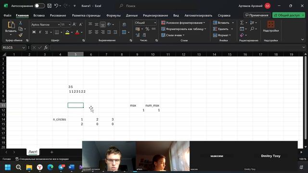
Task: Open fill color dropdown arrow
Action: (x=72, y=32)
